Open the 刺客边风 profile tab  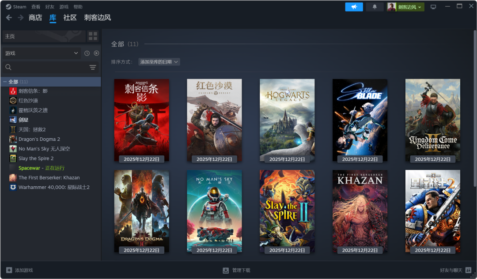tap(97, 18)
